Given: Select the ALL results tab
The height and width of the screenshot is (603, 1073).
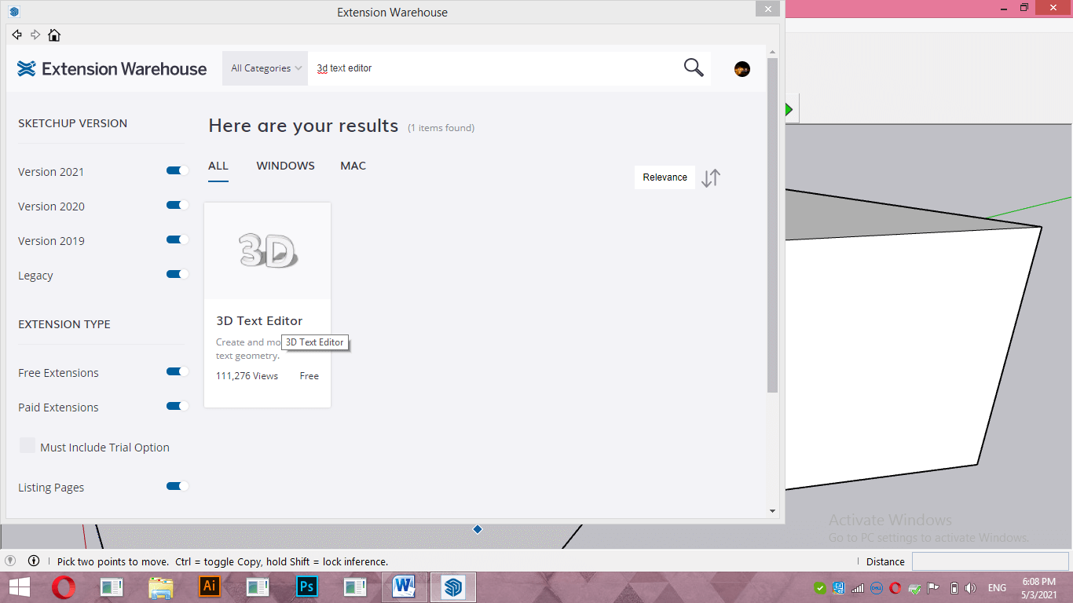Looking at the screenshot, I should coord(218,166).
